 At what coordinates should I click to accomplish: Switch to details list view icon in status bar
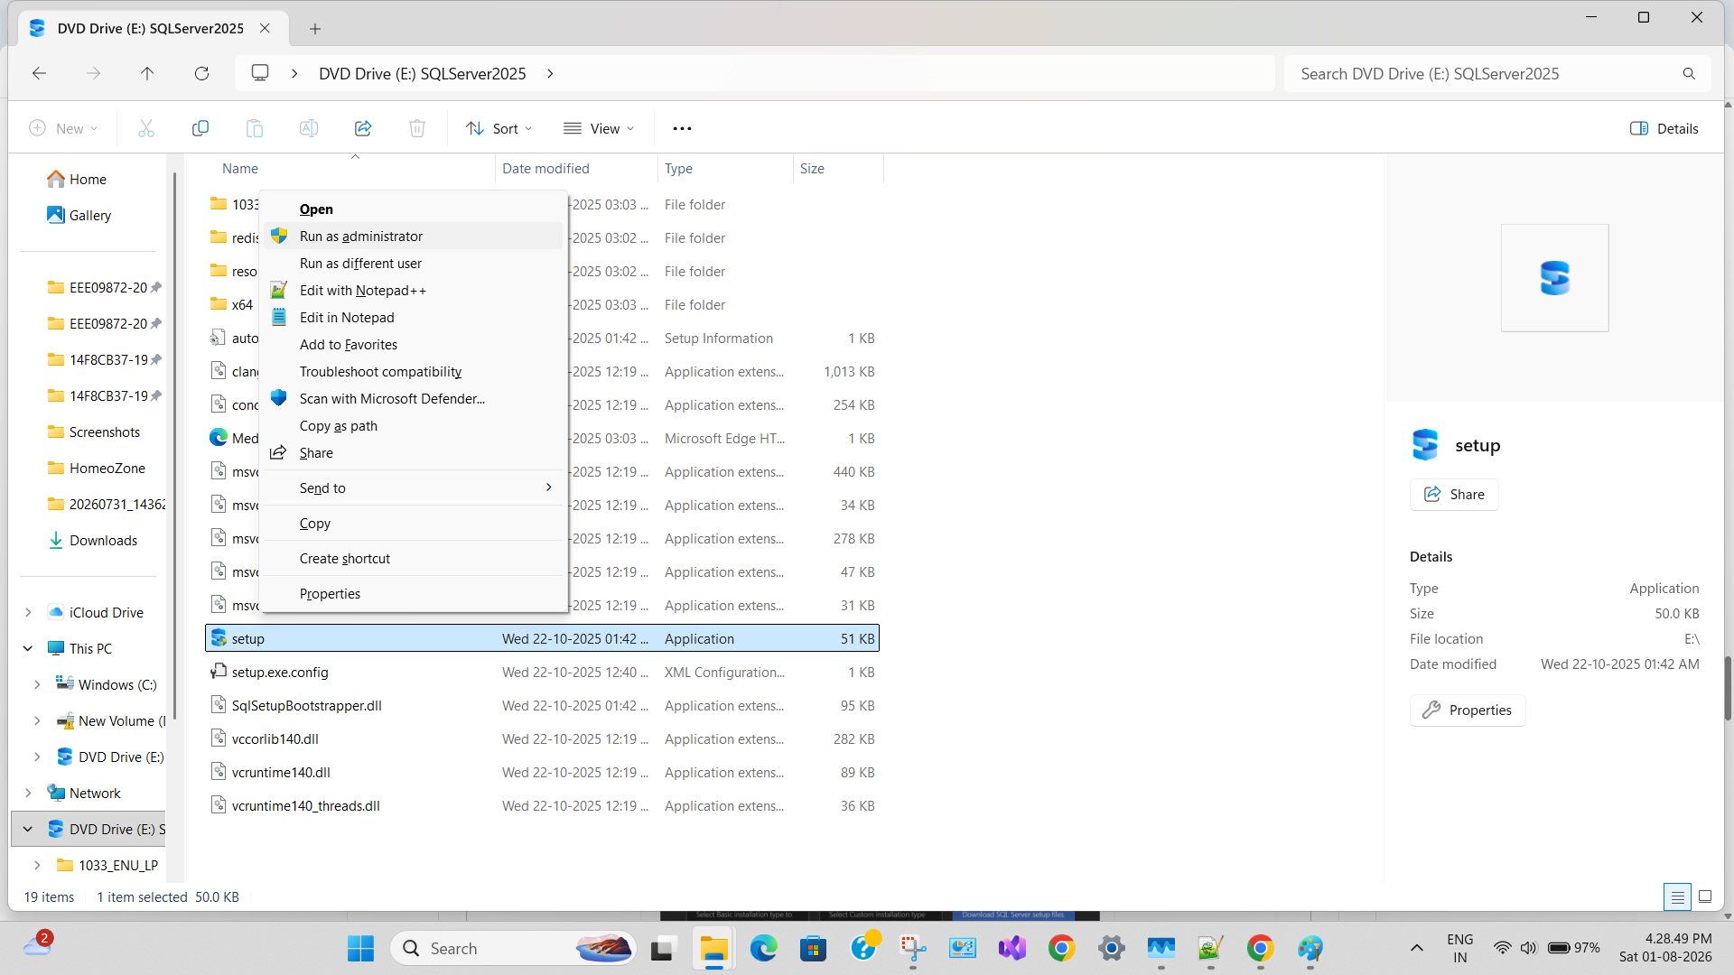point(1677,896)
